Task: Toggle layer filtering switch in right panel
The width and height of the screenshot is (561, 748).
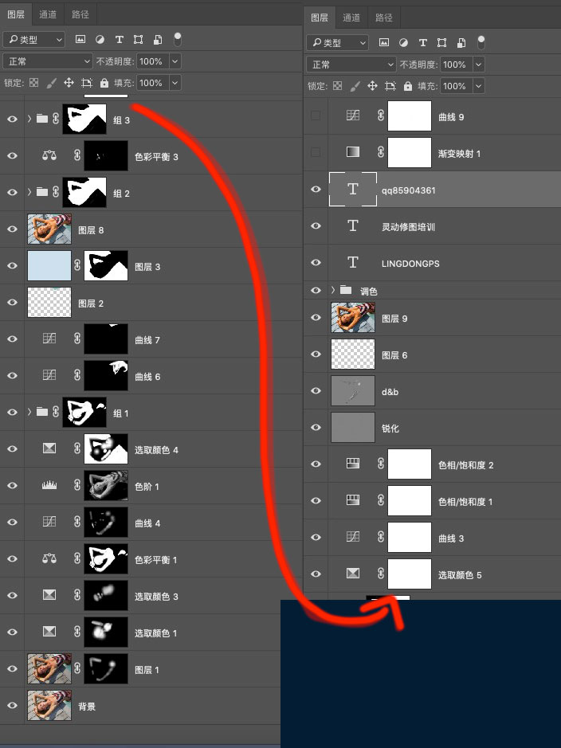Action: (x=481, y=42)
